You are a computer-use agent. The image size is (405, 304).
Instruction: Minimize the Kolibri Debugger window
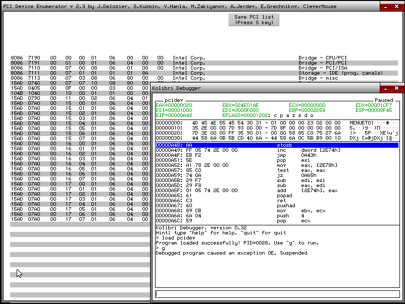pos(385,88)
